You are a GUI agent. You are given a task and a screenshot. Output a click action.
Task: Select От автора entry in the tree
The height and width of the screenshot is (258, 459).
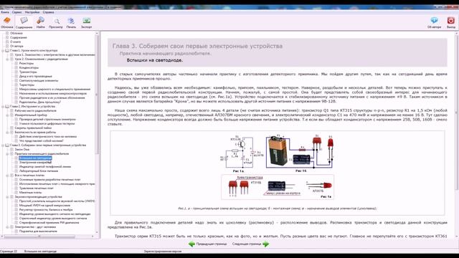point(16,46)
